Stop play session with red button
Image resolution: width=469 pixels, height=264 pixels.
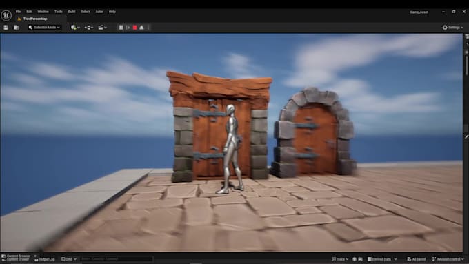point(135,28)
